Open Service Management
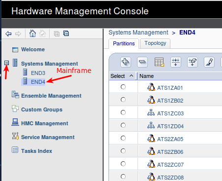 point(48,137)
